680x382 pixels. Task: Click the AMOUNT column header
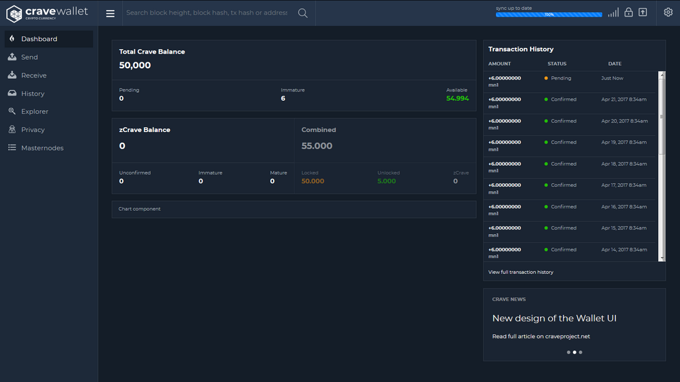point(499,64)
